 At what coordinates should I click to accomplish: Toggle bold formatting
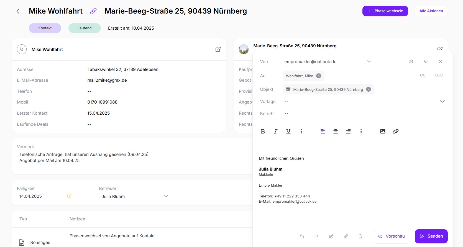(263, 131)
